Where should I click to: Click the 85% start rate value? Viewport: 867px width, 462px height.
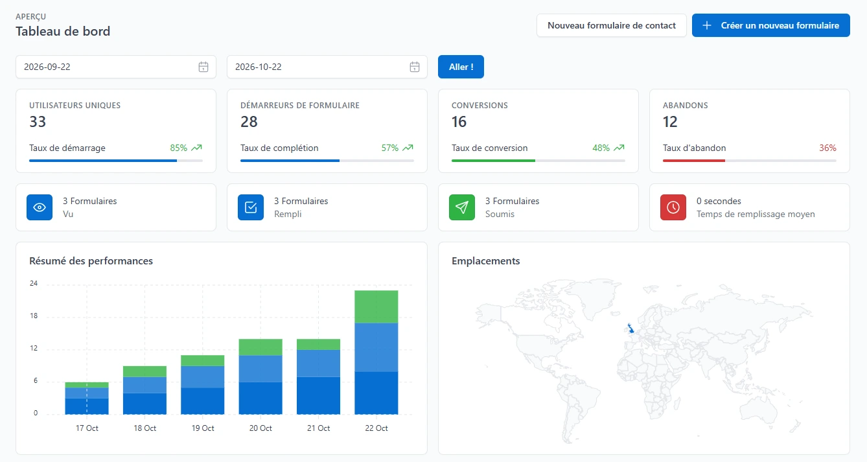click(178, 148)
